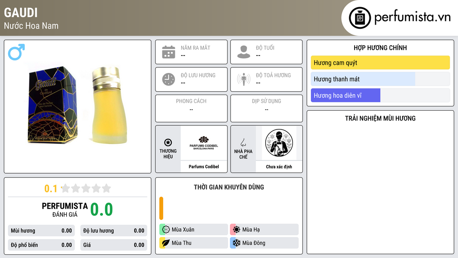Click the clock icon for Độ lưu hương
Screen dimensions: 458x258
tap(169, 79)
